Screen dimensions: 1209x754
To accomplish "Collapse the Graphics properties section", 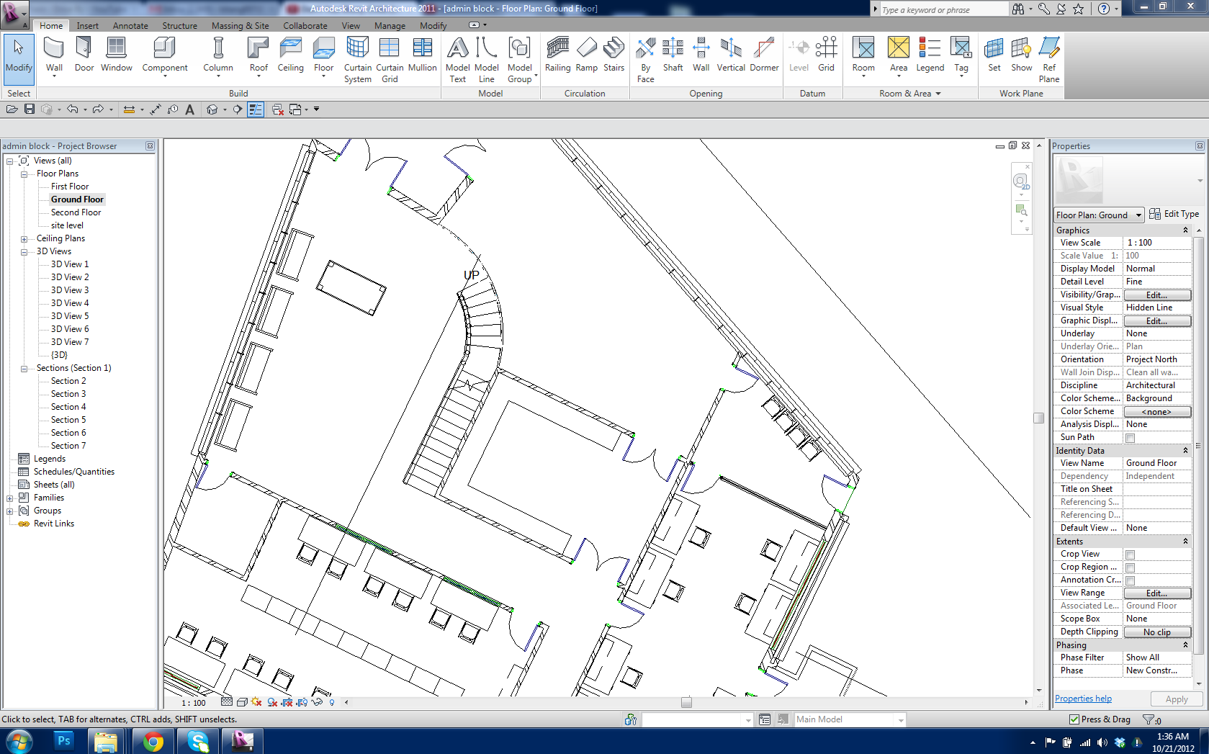I will pyautogui.click(x=1185, y=230).
